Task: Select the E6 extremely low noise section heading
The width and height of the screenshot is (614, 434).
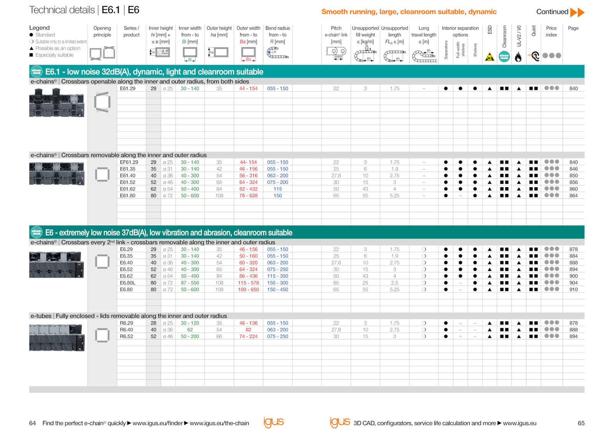Action: [168, 233]
